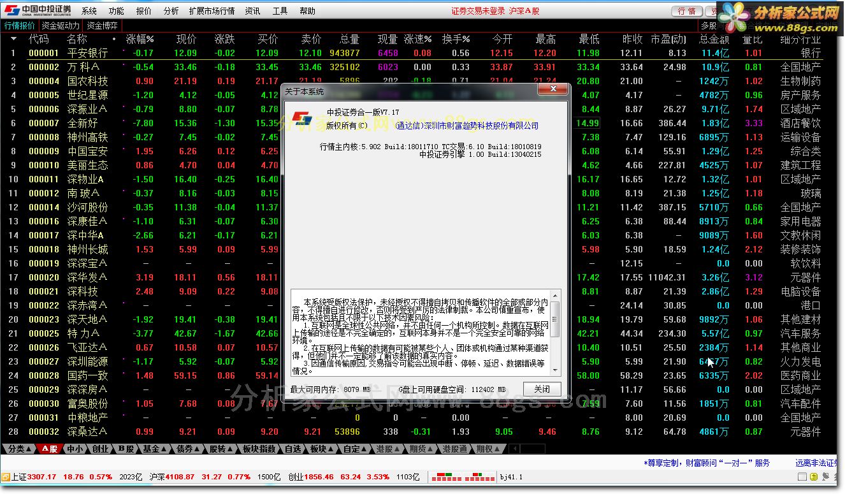This screenshot has height=494, width=845.
Task: Close the 关于本系统 dialog with X
Action: click(552, 90)
